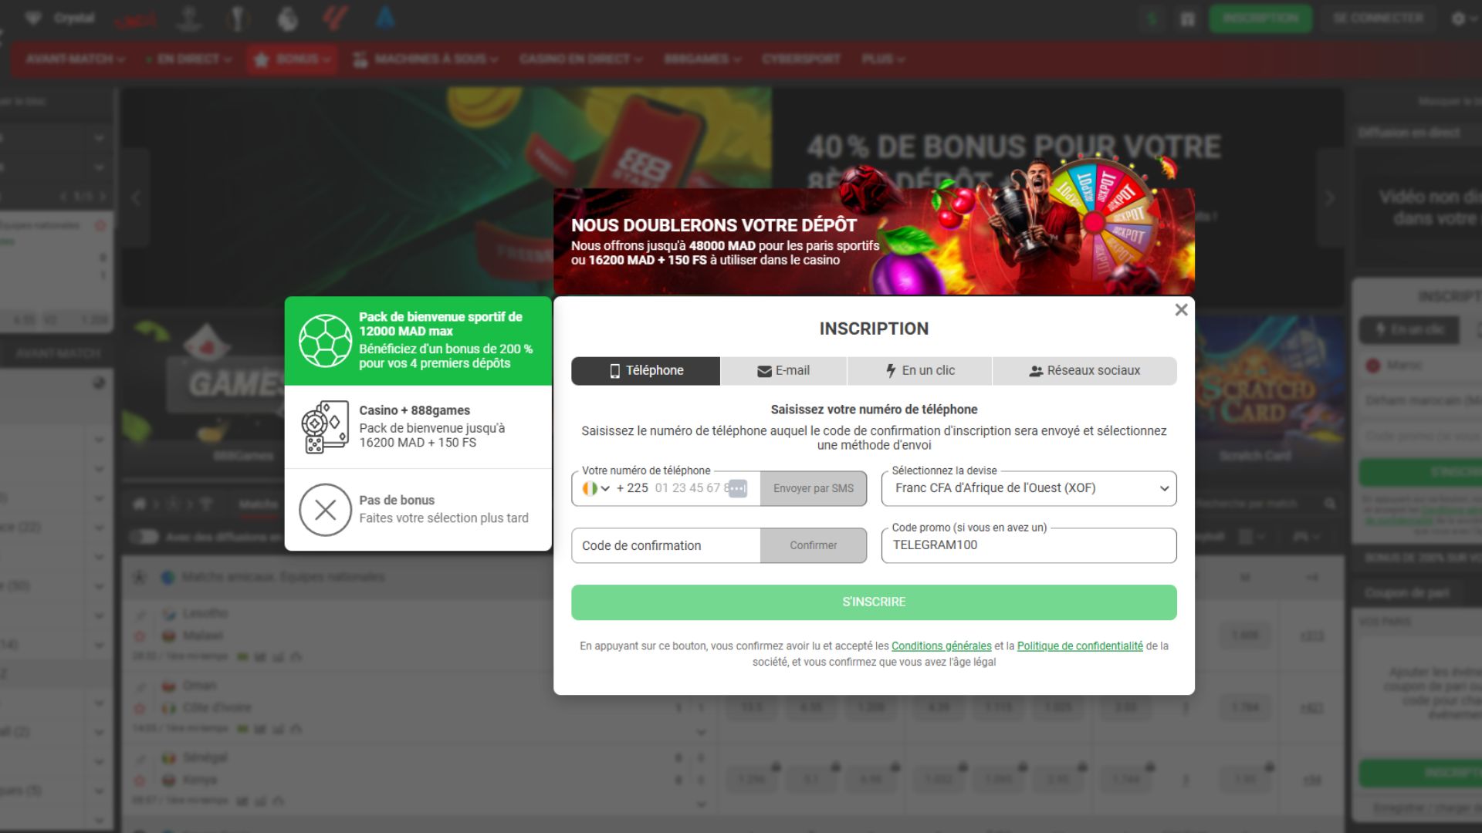This screenshot has height=833, width=1482.
Task: Click the S'INSCRIRE green button
Action: (x=874, y=602)
